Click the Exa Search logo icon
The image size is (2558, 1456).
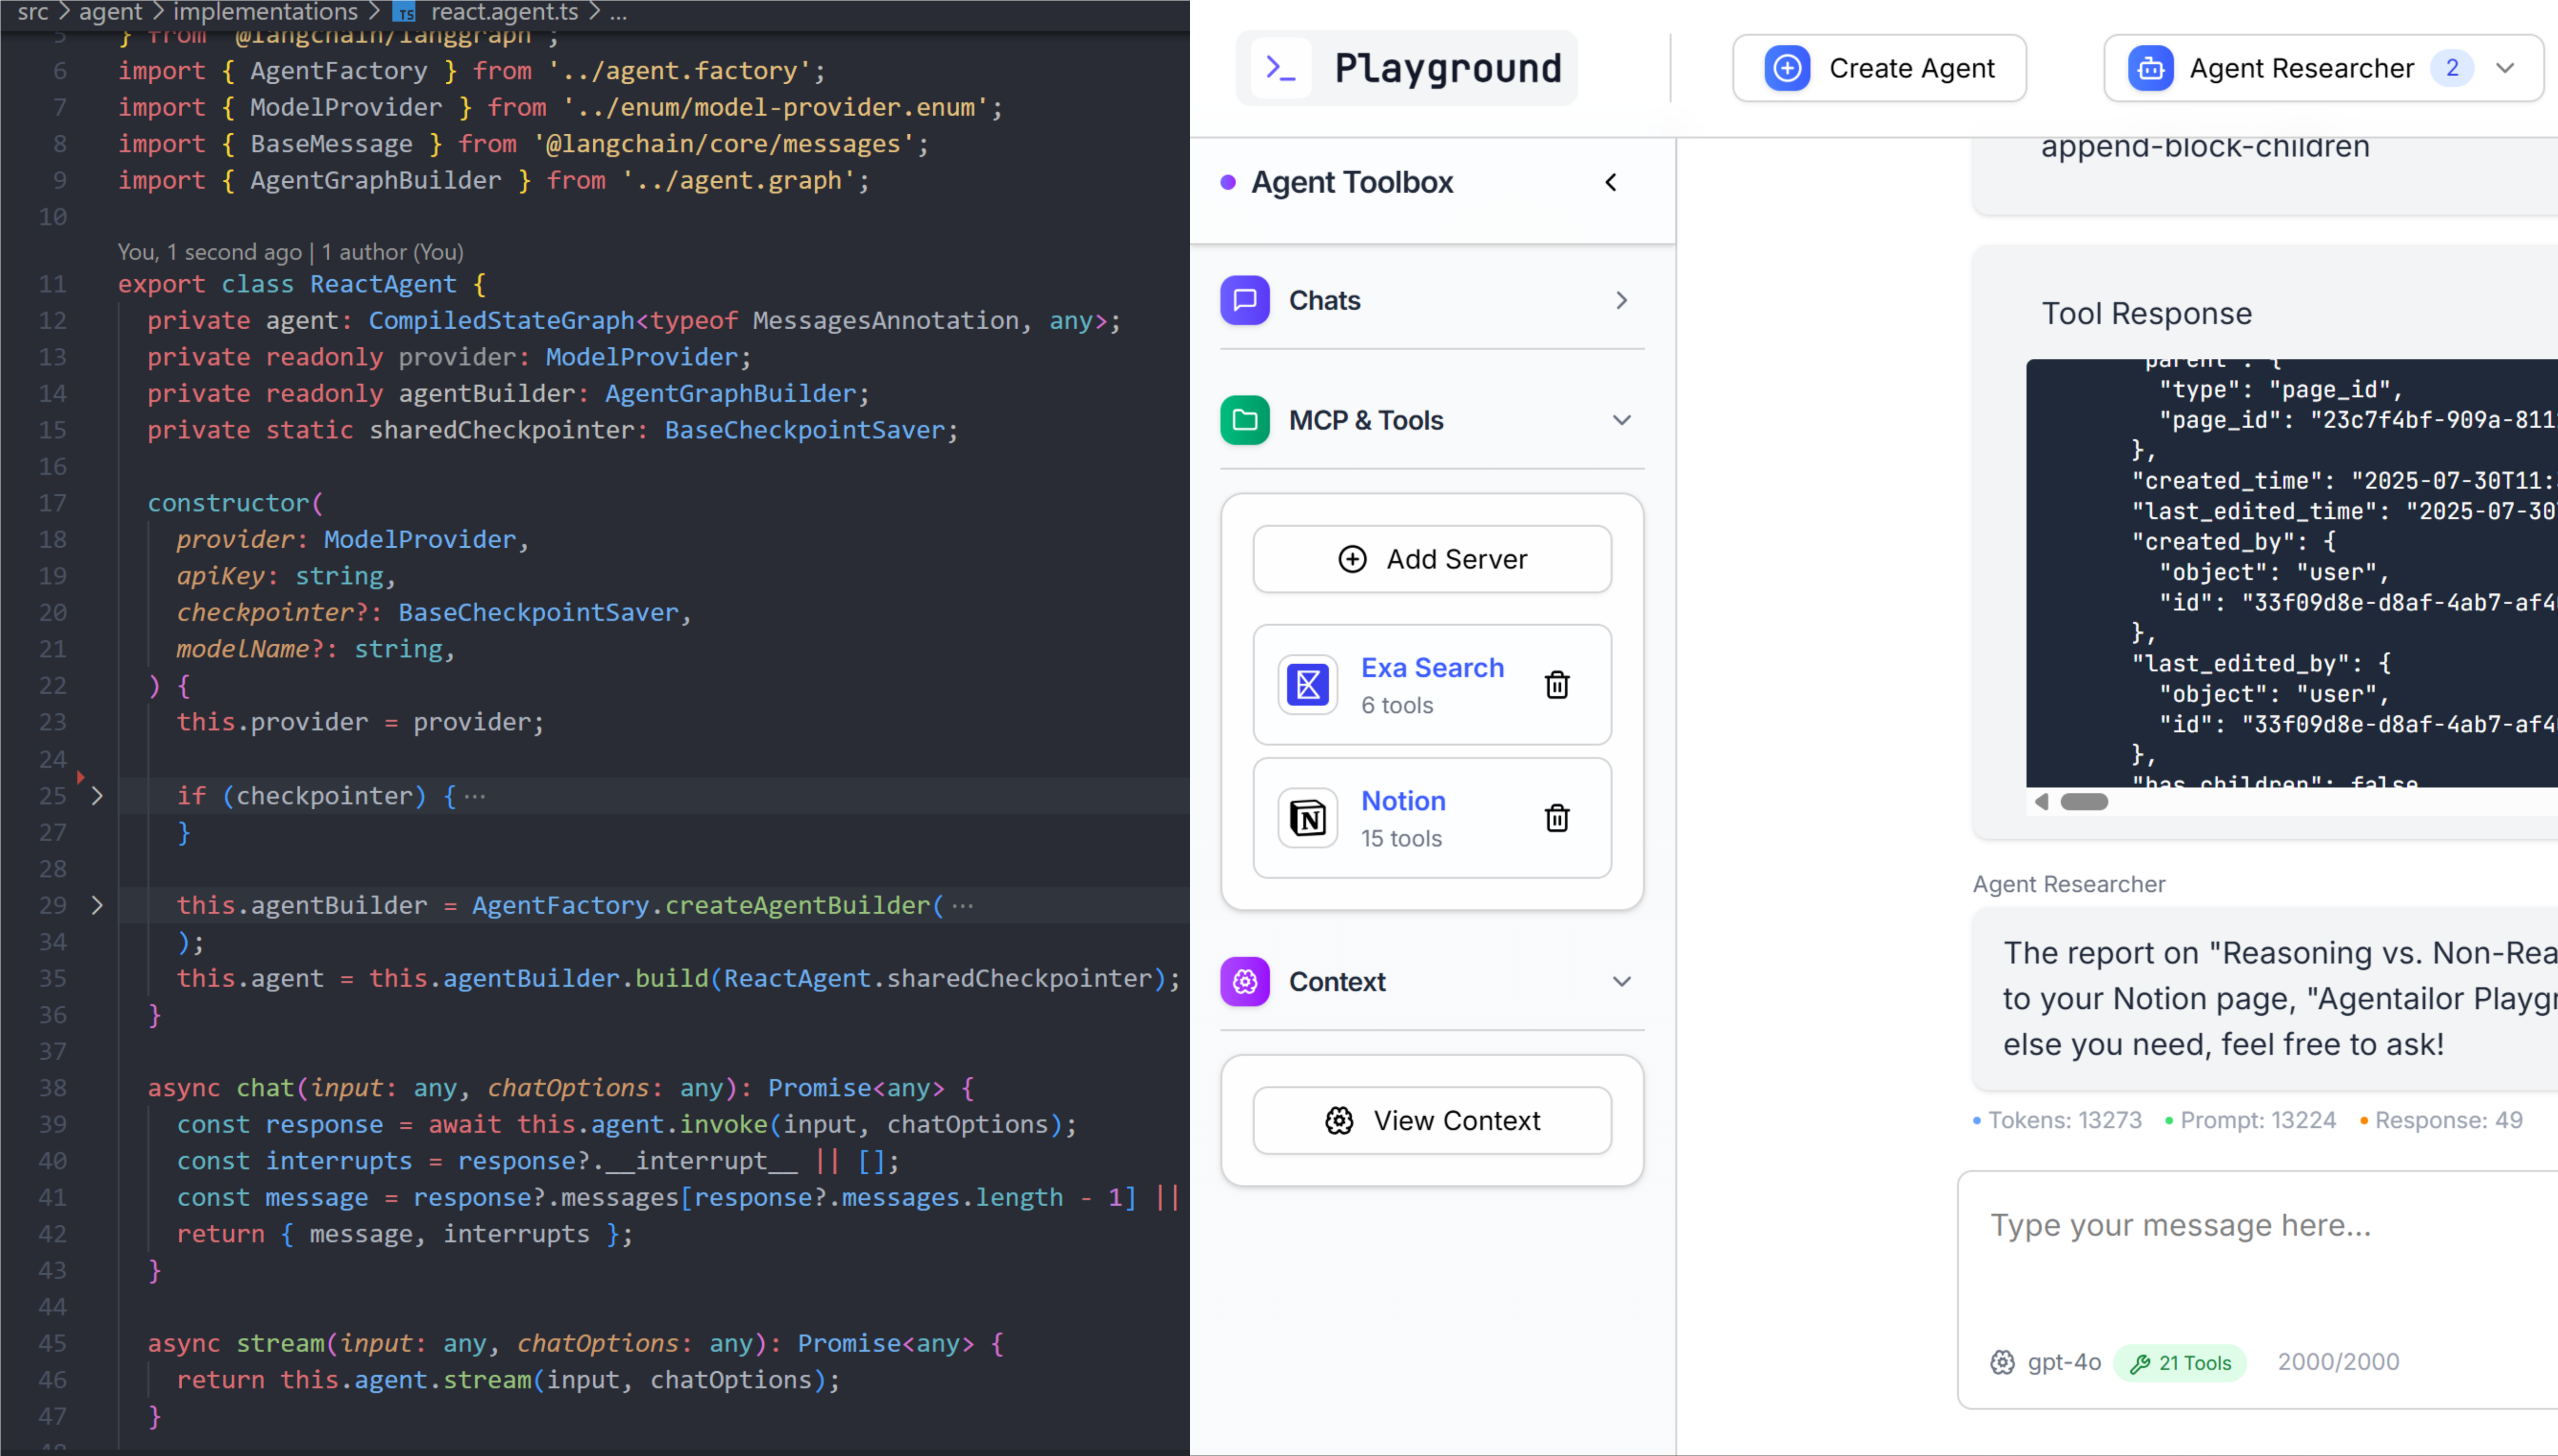pyautogui.click(x=1307, y=685)
